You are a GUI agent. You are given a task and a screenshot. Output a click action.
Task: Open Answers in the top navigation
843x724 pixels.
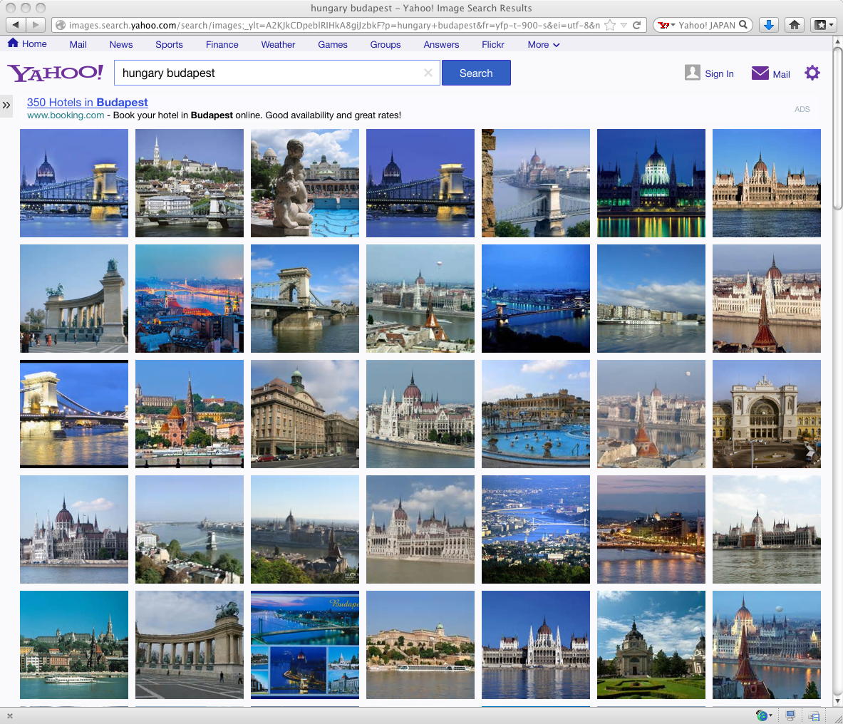[441, 45]
